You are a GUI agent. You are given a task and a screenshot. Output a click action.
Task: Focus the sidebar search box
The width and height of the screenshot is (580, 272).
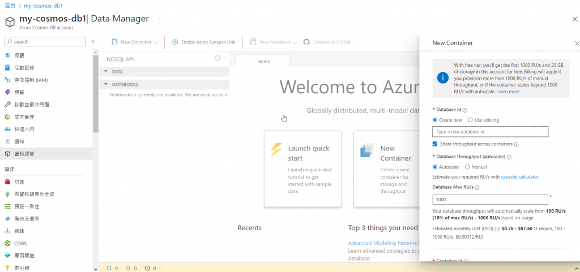tap(45, 42)
